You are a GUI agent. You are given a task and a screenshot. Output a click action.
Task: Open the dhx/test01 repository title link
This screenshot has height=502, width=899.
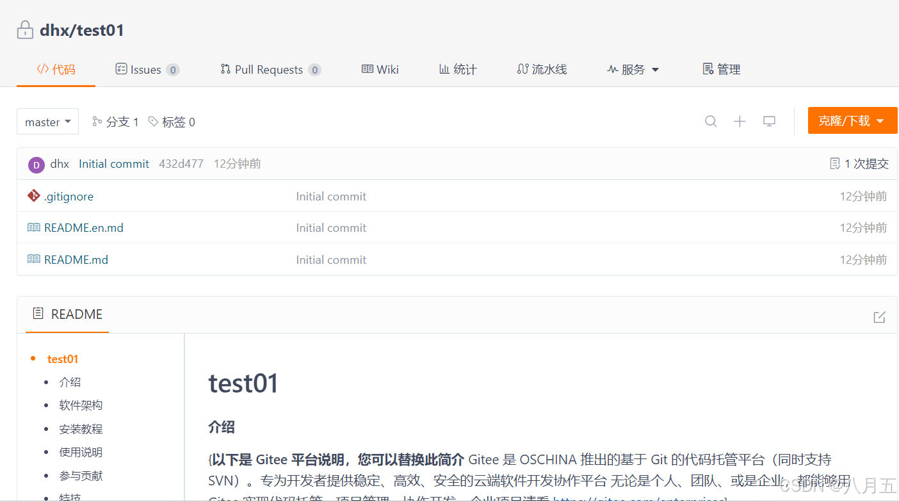pyautogui.click(x=81, y=30)
